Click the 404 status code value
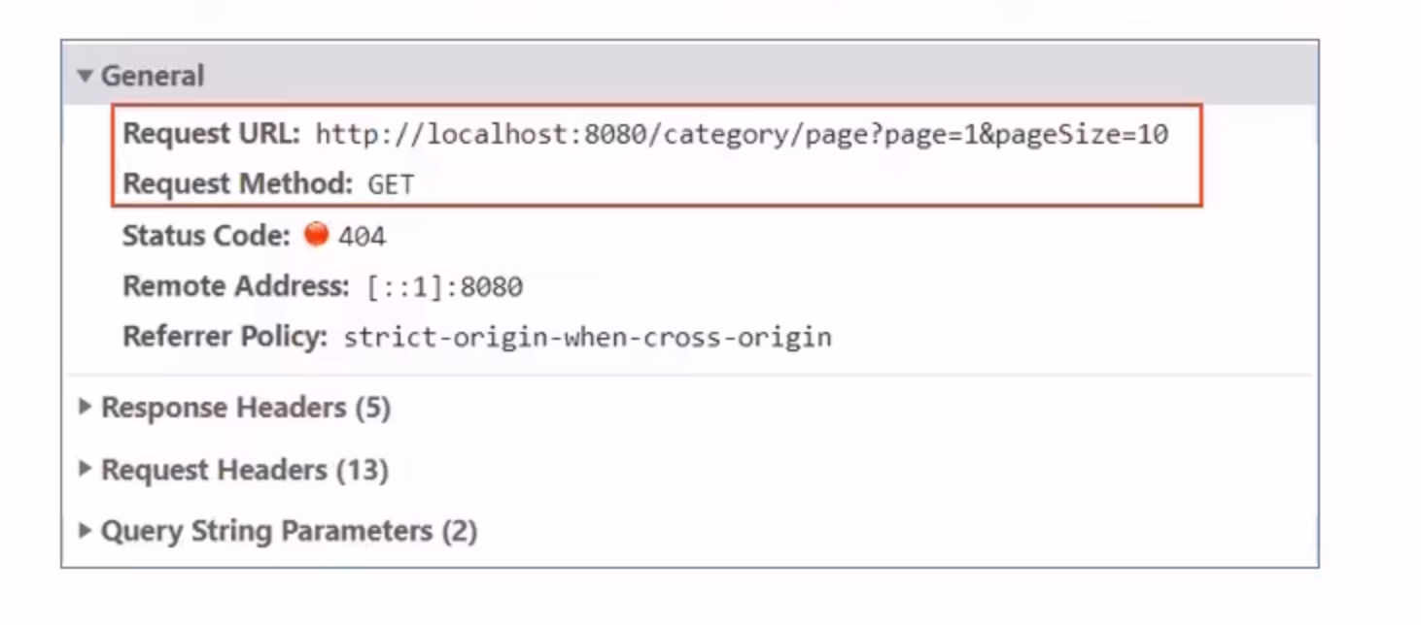 [362, 236]
